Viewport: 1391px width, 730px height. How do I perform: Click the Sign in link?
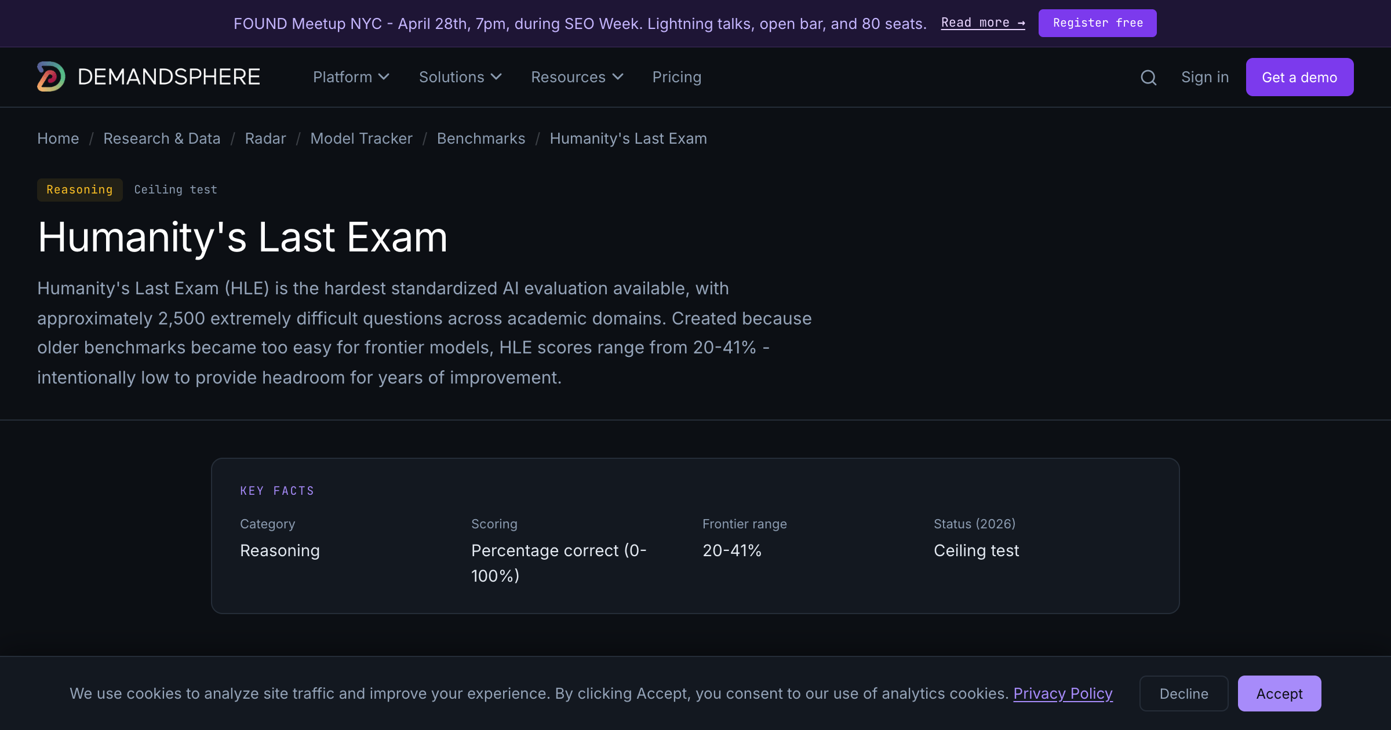pyautogui.click(x=1205, y=77)
